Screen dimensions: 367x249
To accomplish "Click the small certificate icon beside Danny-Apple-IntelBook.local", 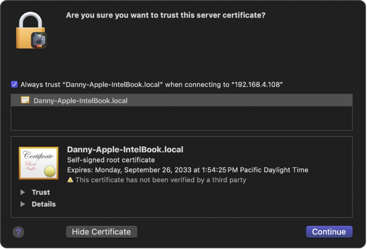I will [25, 100].
